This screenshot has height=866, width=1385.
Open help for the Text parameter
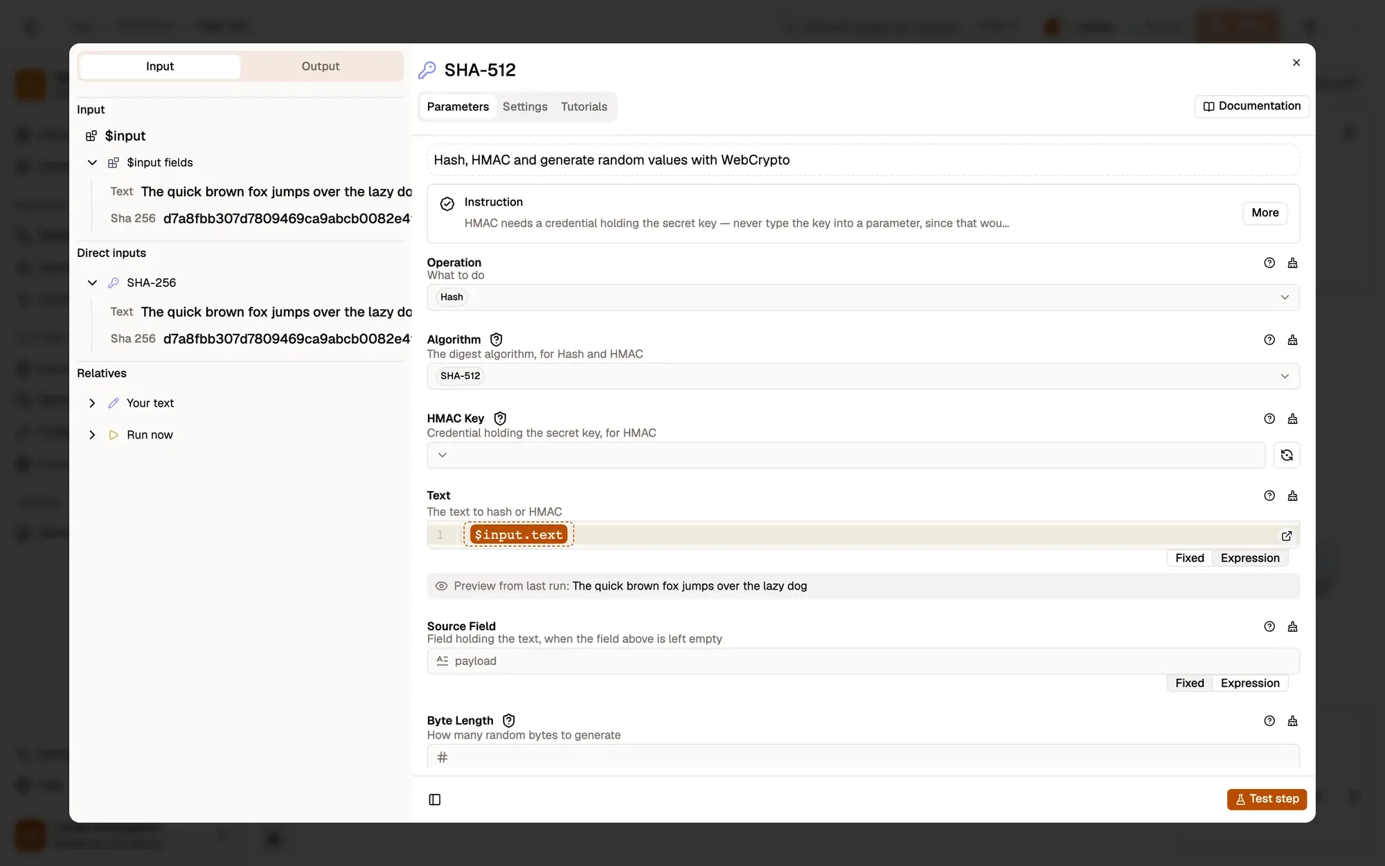pos(1269,495)
